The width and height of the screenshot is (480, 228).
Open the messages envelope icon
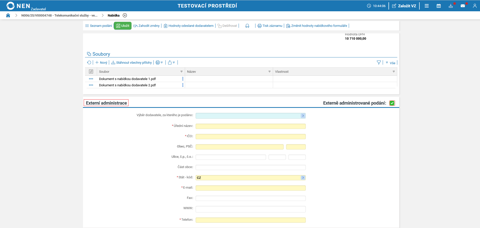tap(463, 6)
